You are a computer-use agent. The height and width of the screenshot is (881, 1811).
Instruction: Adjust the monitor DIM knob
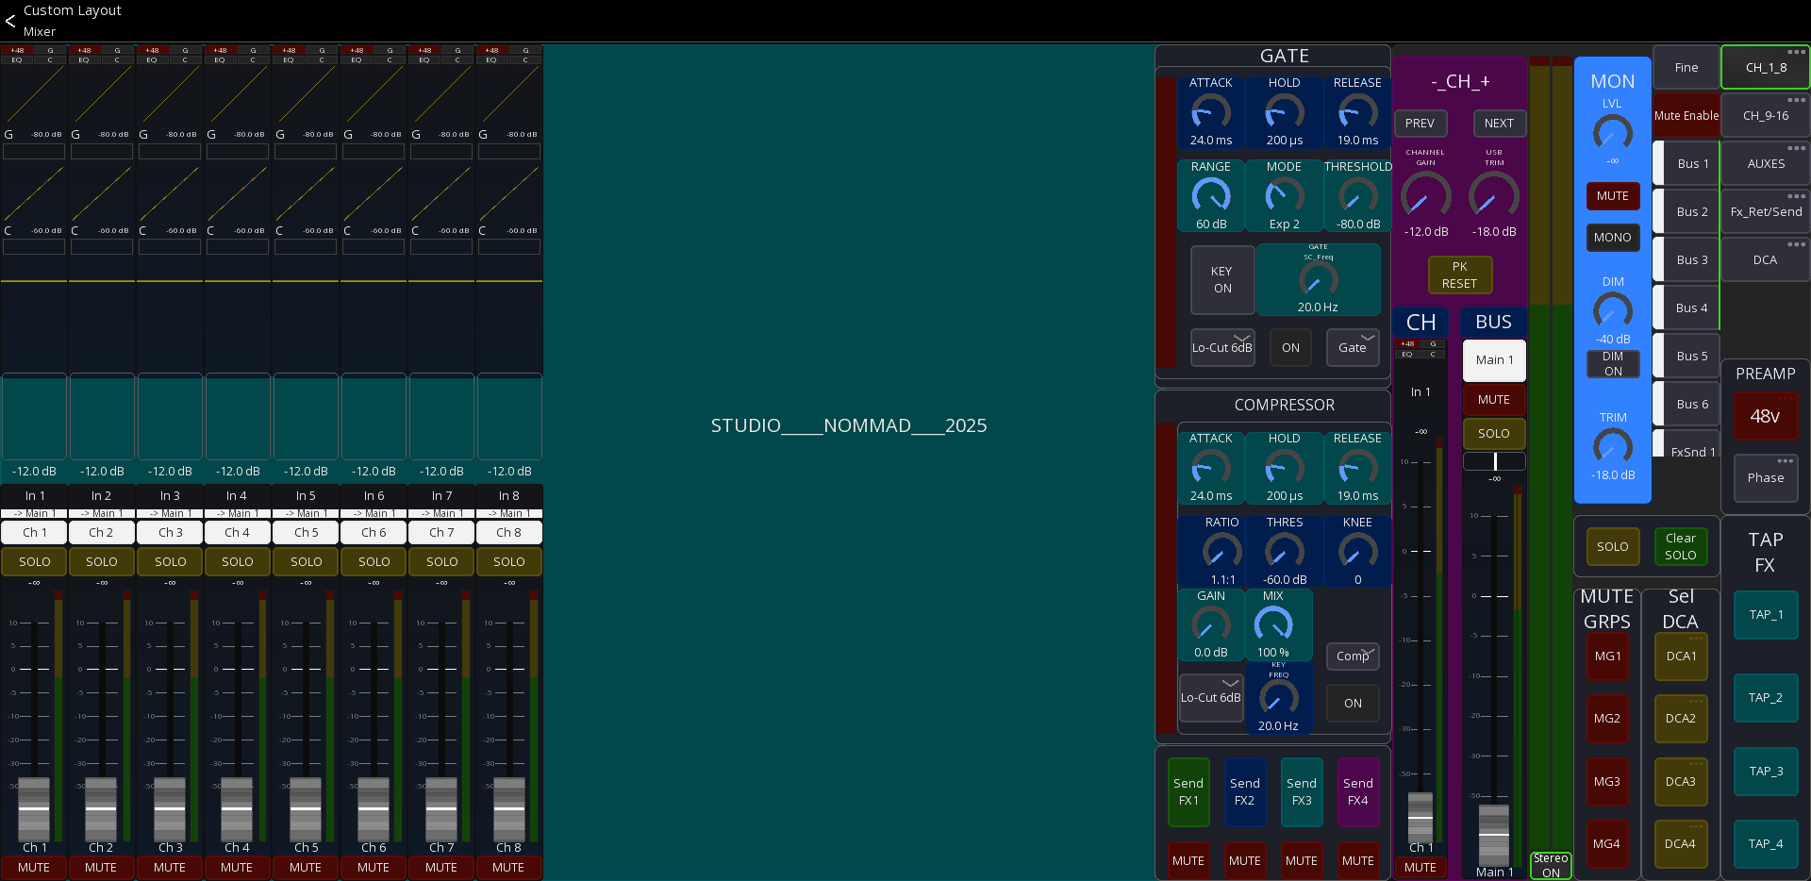[1612, 312]
